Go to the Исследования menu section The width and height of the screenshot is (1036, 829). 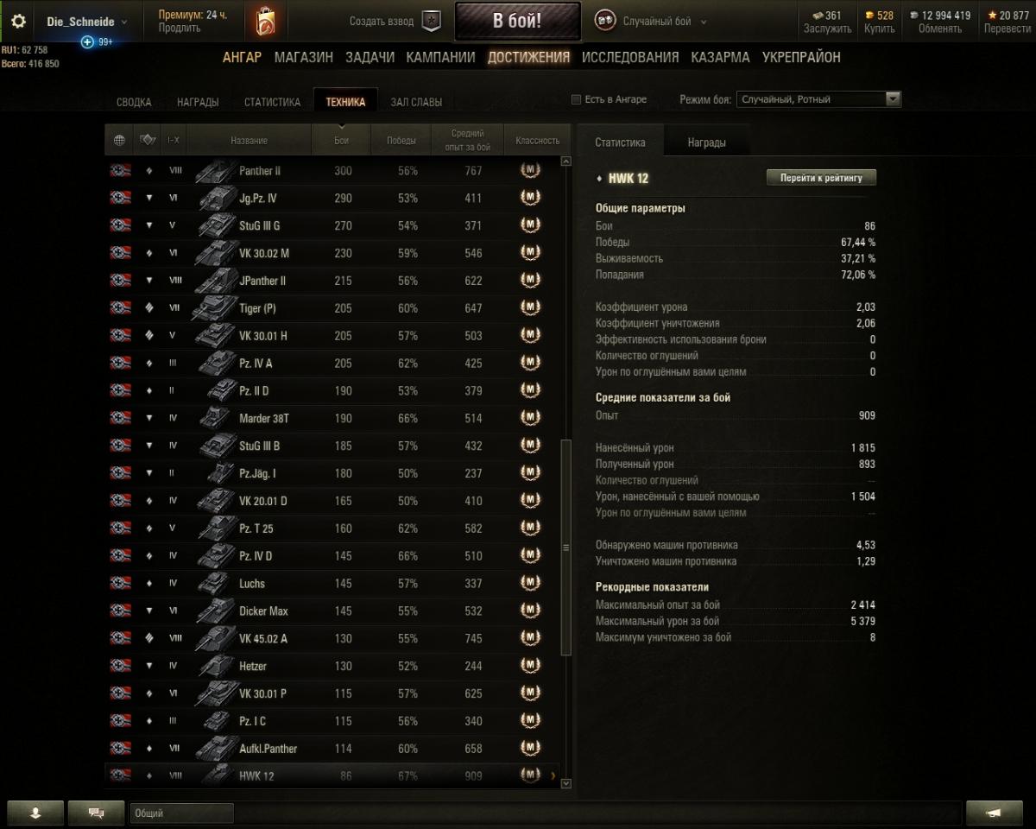click(x=630, y=57)
